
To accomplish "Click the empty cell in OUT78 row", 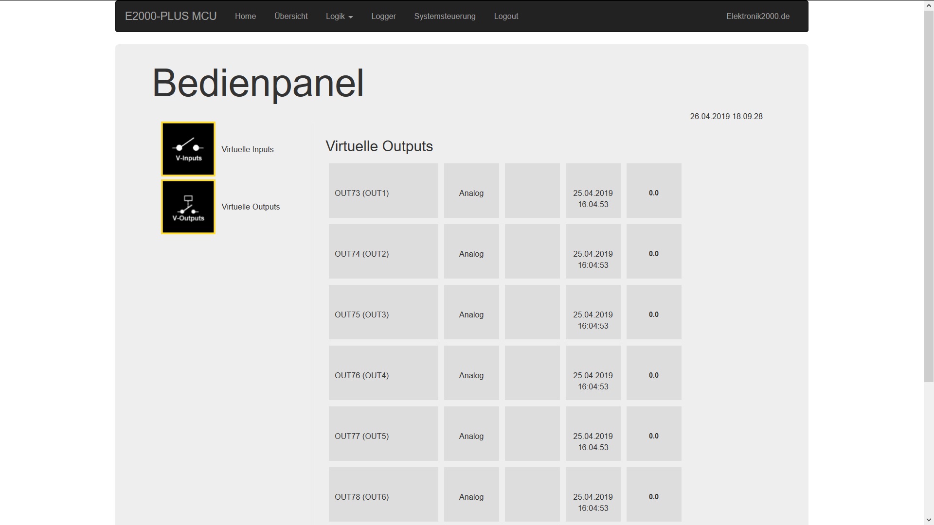I will [x=532, y=494].
